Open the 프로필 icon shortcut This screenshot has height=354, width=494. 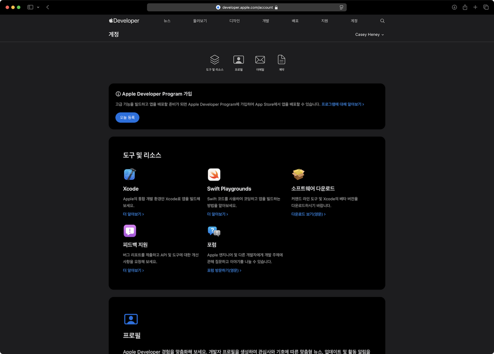238,60
